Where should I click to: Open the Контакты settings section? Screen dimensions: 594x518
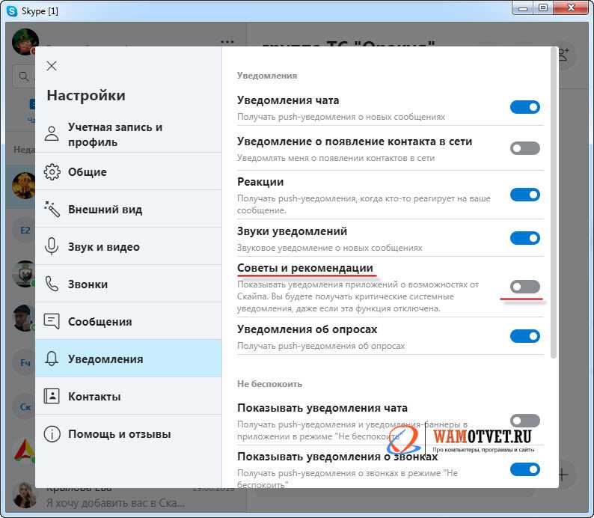129,397
